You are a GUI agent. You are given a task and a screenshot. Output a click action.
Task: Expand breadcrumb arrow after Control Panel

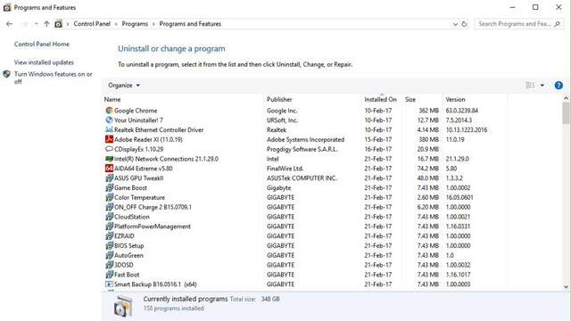tap(116, 24)
